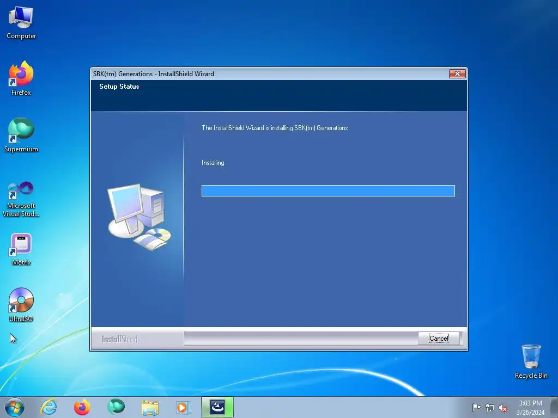Open the network tray icon
Viewport: 558px width, 418px height.
[490, 408]
